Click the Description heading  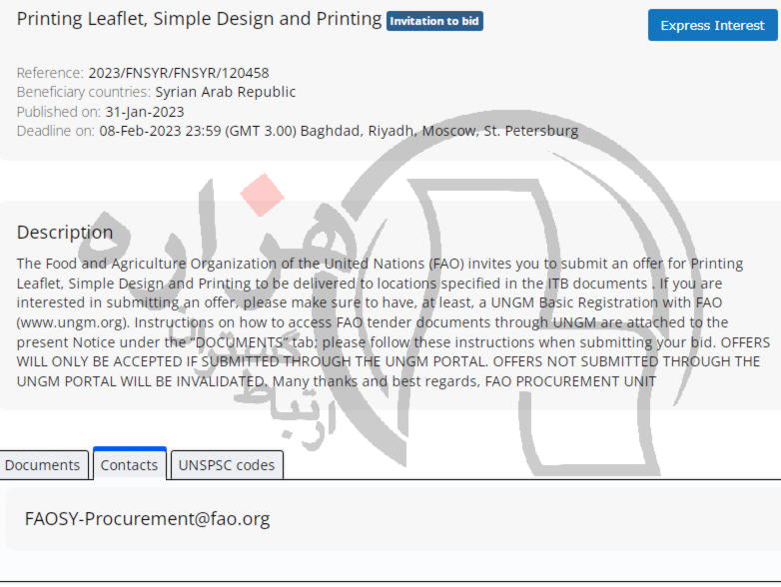65,232
